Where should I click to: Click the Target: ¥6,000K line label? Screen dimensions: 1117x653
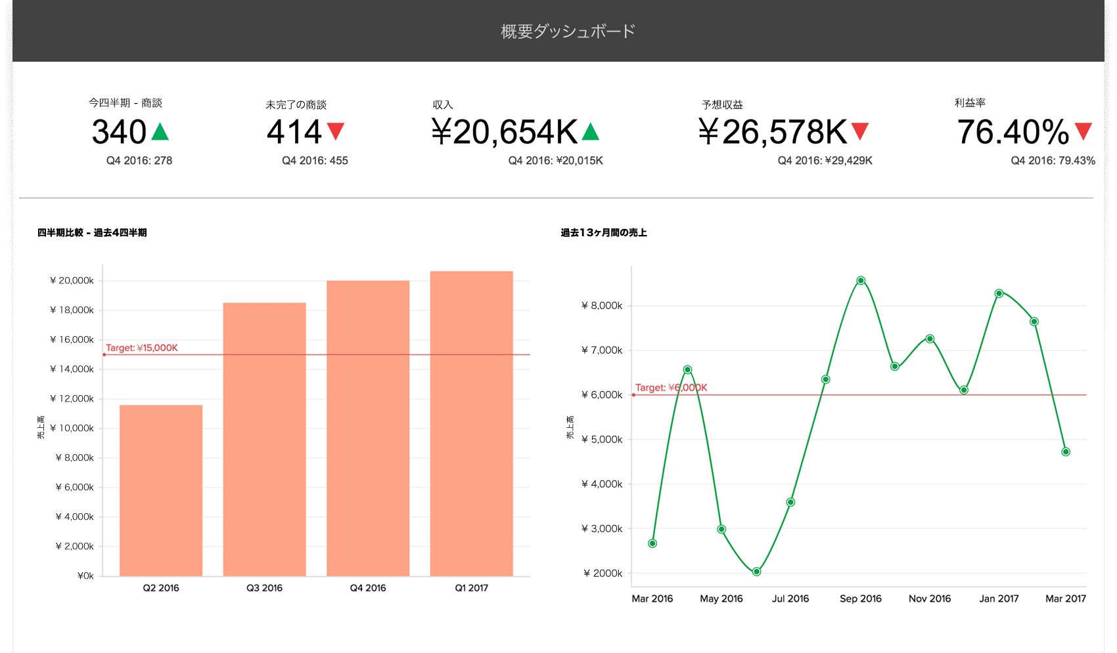(x=672, y=387)
